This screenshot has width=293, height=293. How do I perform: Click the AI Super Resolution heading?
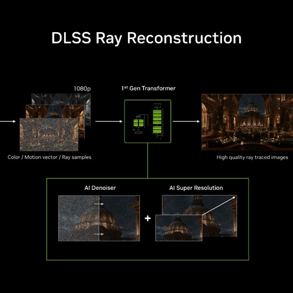196,188
